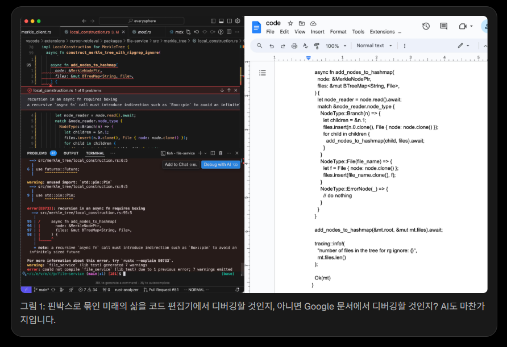Open the File menu in Docs

[271, 32]
